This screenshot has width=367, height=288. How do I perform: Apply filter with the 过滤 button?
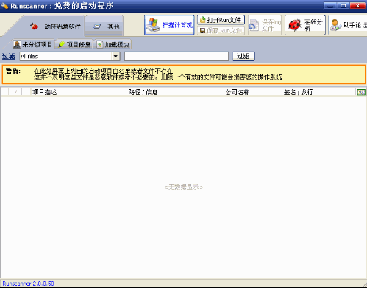coord(243,56)
